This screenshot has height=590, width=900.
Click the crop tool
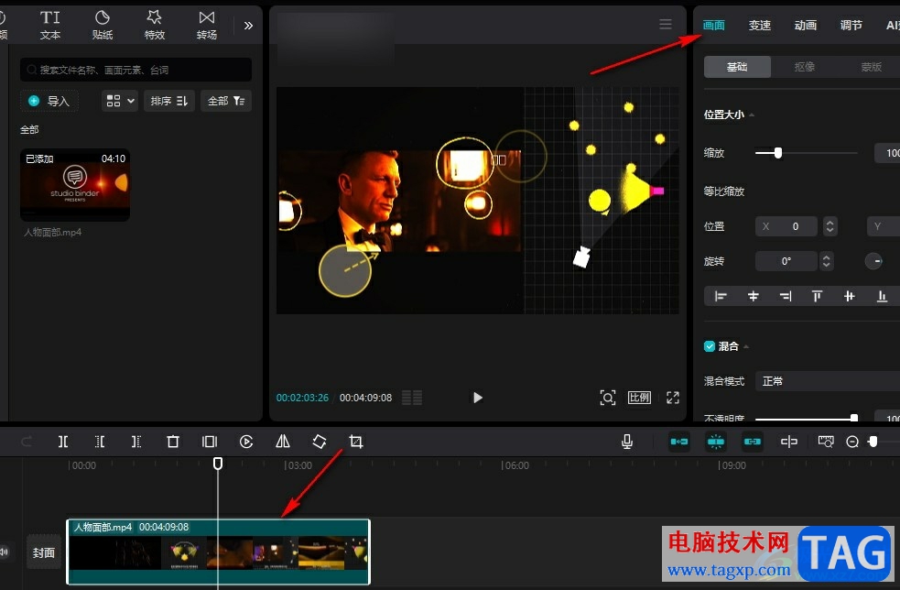356,442
